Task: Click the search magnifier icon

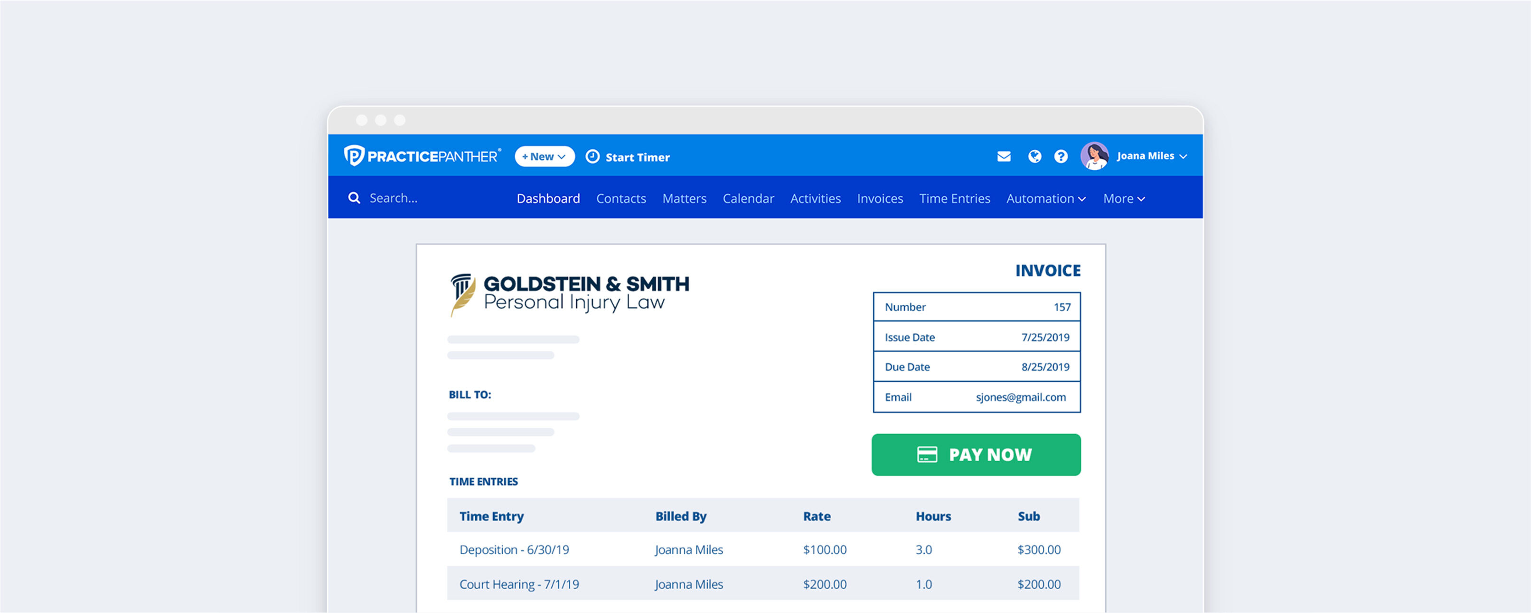Action: (354, 198)
